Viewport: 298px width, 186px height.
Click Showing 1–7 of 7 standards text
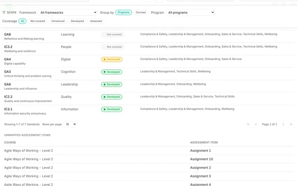tap(22, 124)
